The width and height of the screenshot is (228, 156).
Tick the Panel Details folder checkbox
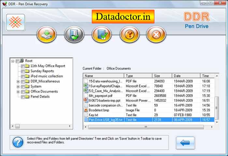point(23,97)
